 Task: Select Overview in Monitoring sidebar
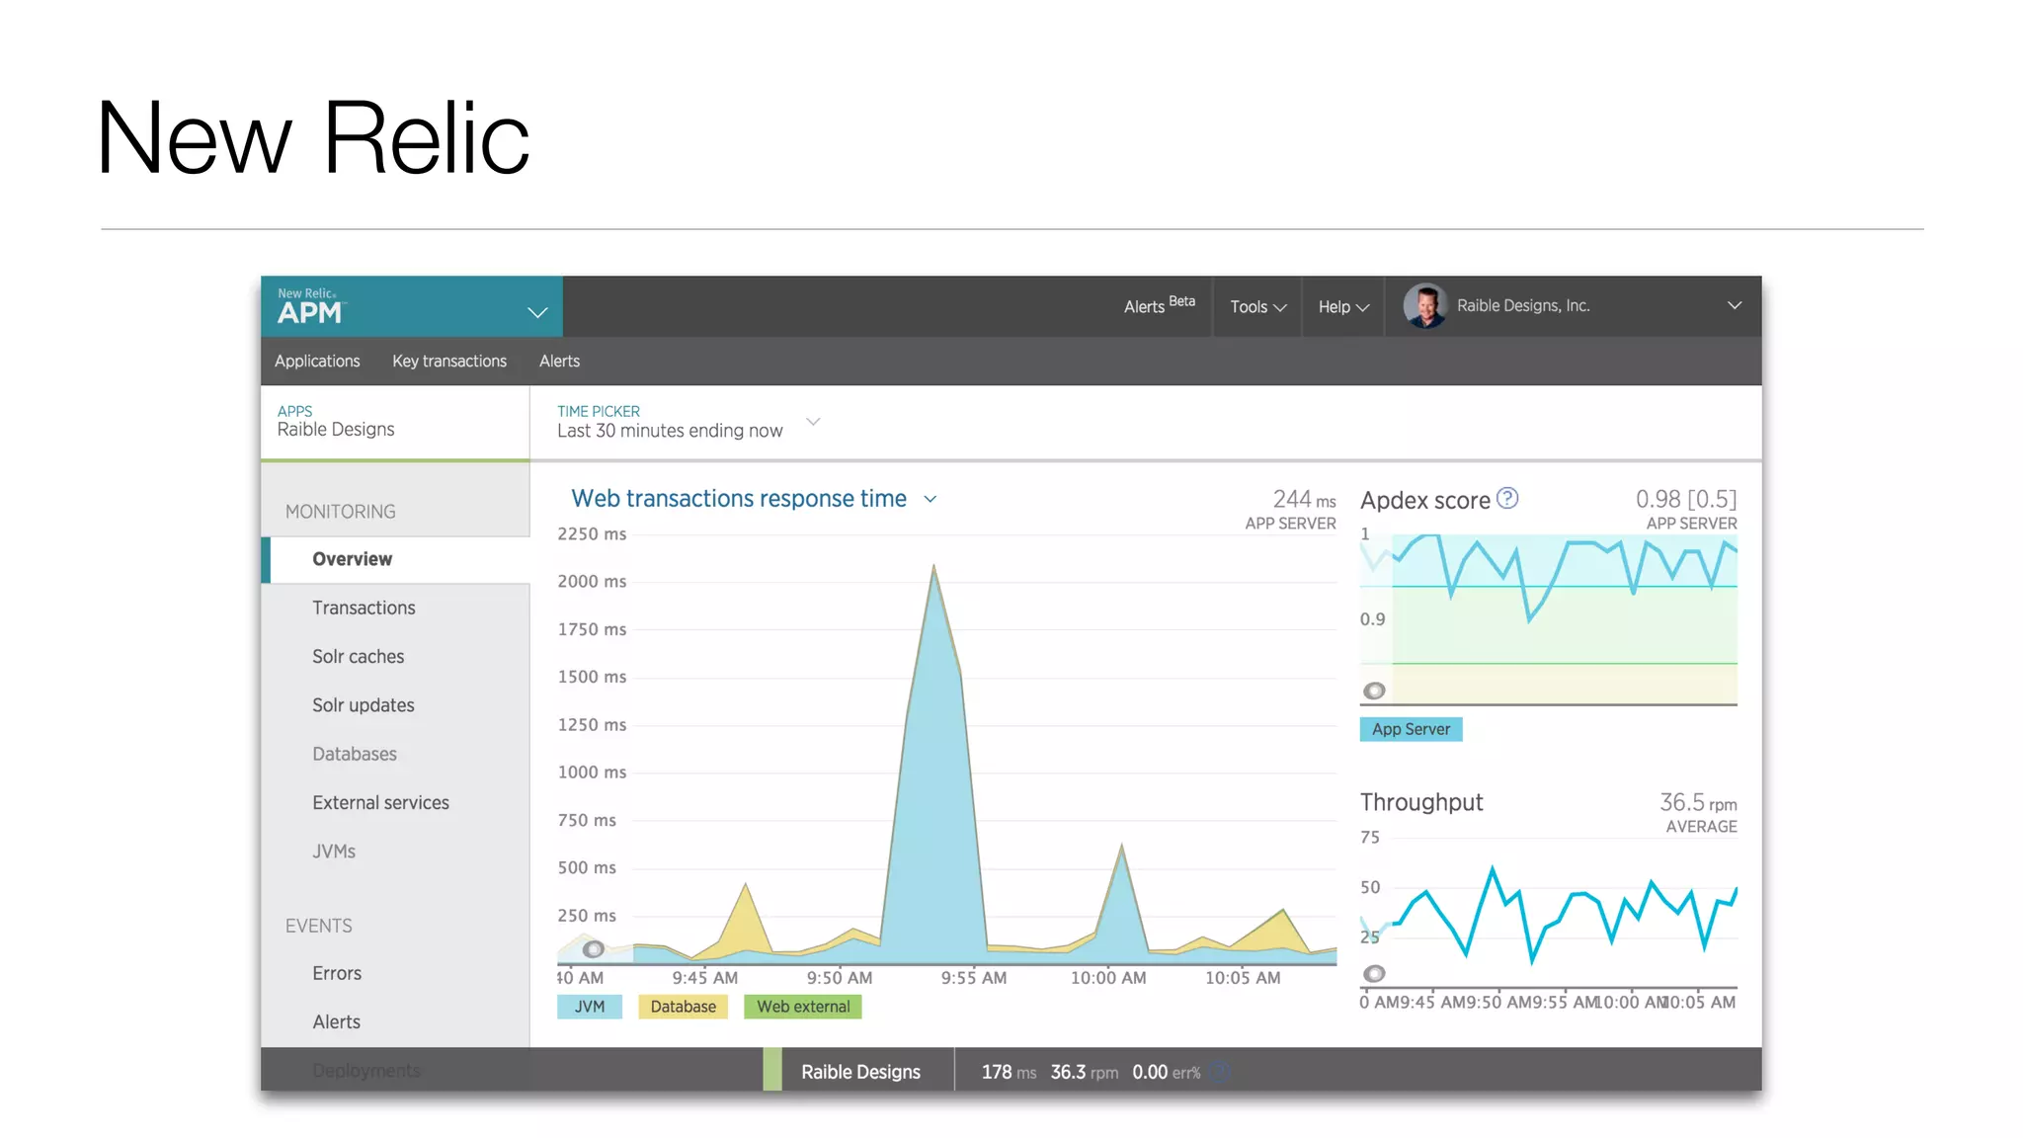396,559
